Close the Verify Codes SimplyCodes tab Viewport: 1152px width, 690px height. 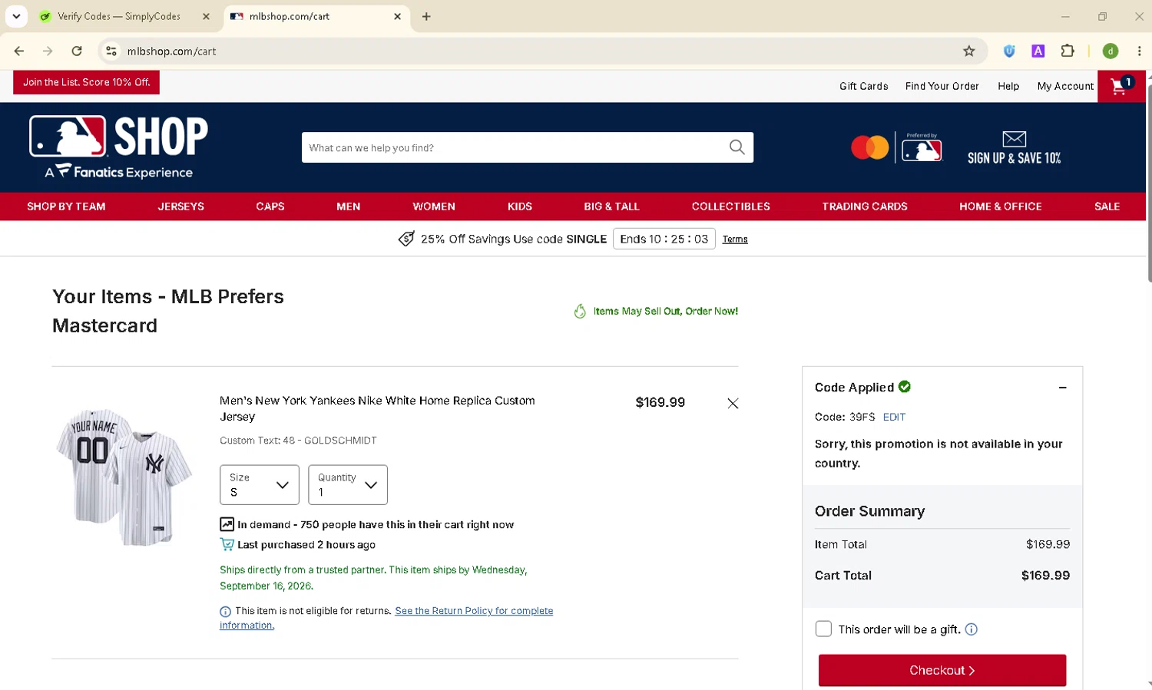click(206, 16)
